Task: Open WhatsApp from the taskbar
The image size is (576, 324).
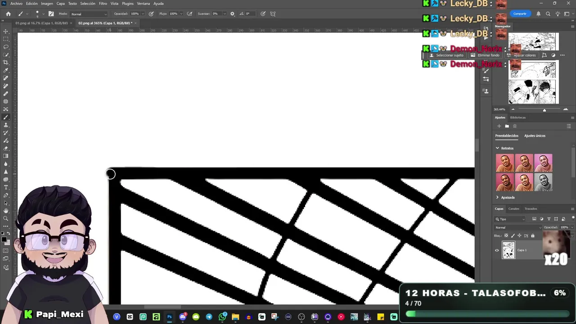Action: 222,317
